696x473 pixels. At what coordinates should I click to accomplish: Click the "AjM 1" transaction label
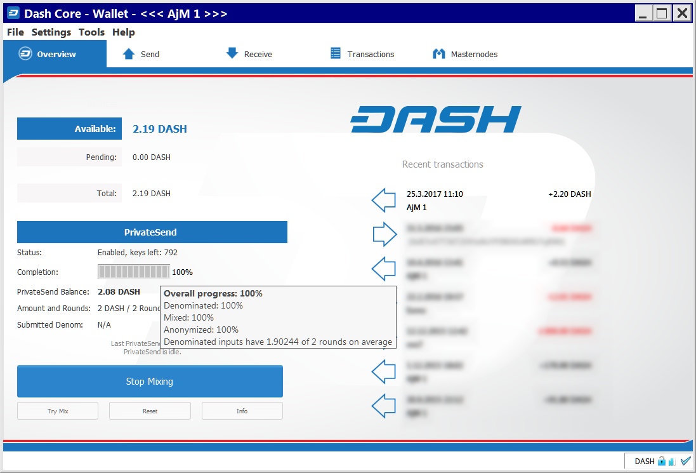(416, 207)
